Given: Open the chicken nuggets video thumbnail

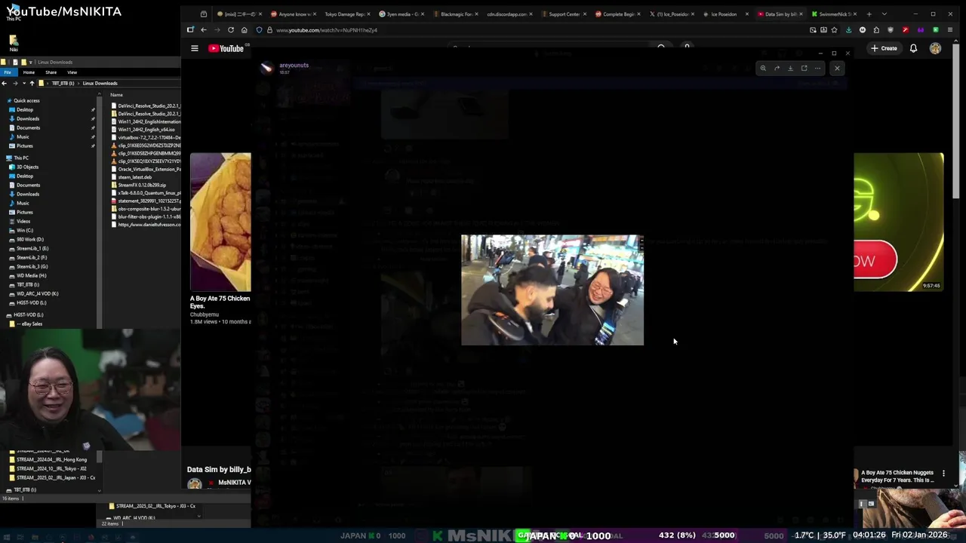Looking at the screenshot, I should pyautogui.click(x=220, y=222).
